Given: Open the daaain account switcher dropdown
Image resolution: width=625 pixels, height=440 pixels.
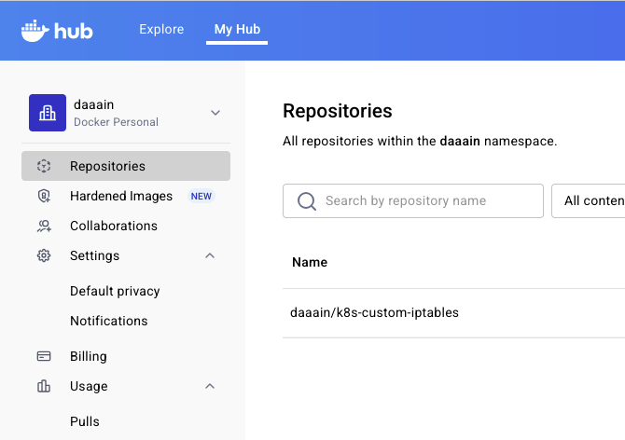Looking at the screenshot, I should [215, 113].
